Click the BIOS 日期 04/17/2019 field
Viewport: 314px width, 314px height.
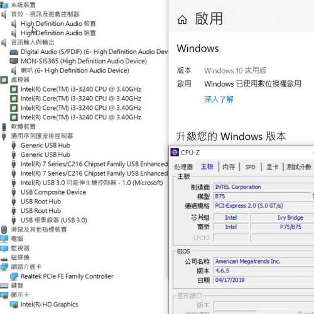(x=264, y=280)
